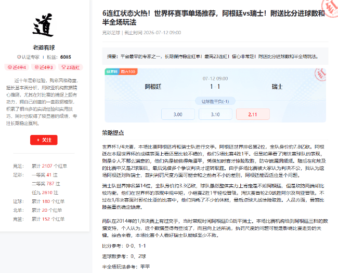Screen dimensions: 338x273
Task: Click the fans count 6085
Action: [66, 57]
